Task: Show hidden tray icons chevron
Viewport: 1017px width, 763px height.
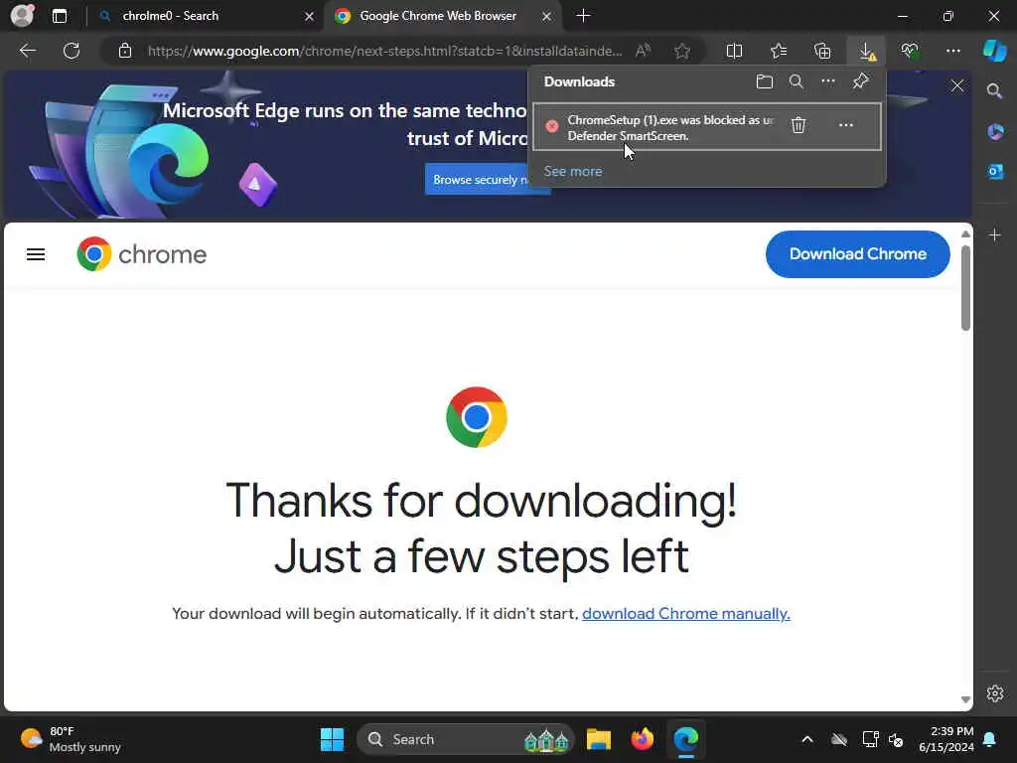Action: 806,739
